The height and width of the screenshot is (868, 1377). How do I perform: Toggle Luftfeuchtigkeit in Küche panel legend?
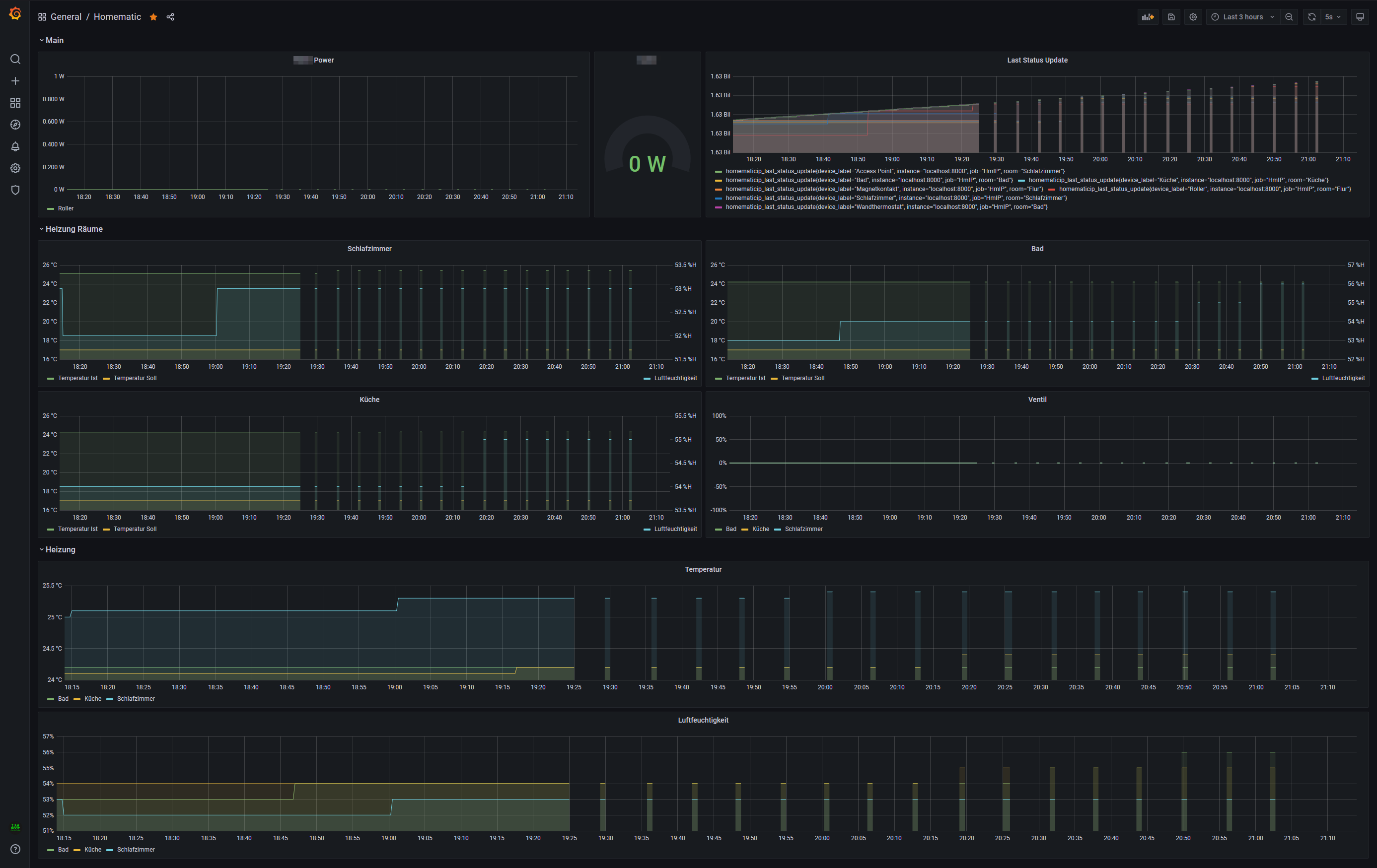pyautogui.click(x=675, y=529)
